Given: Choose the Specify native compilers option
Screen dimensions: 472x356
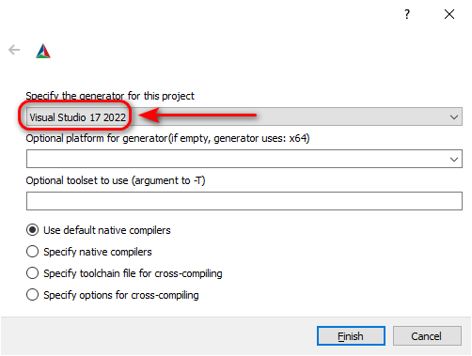Looking at the screenshot, I should point(32,252).
